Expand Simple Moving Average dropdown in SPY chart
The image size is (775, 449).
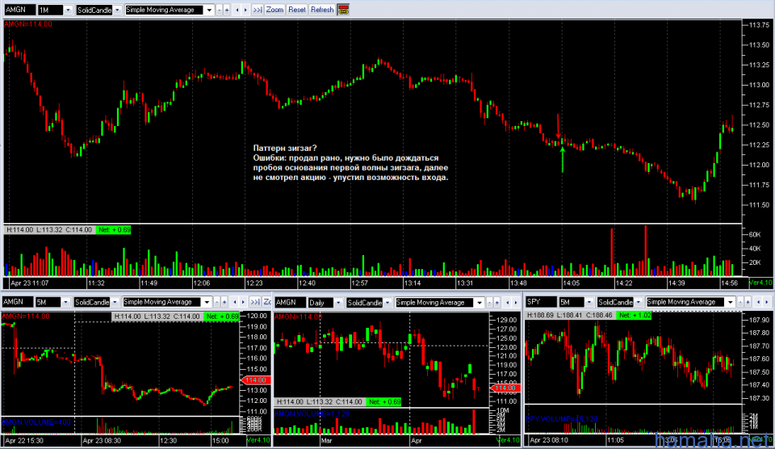pyautogui.click(x=730, y=302)
